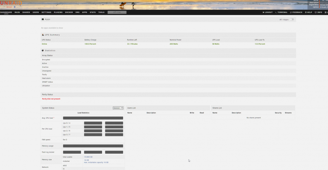Go to the Main tab
The image size is (328, 170).
[17, 12]
